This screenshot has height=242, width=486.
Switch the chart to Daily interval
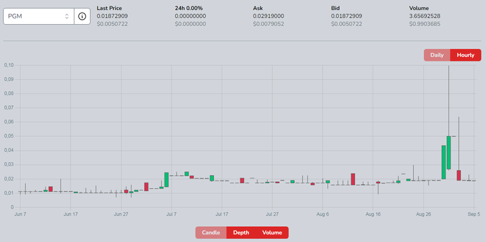pyautogui.click(x=437, y=55)
